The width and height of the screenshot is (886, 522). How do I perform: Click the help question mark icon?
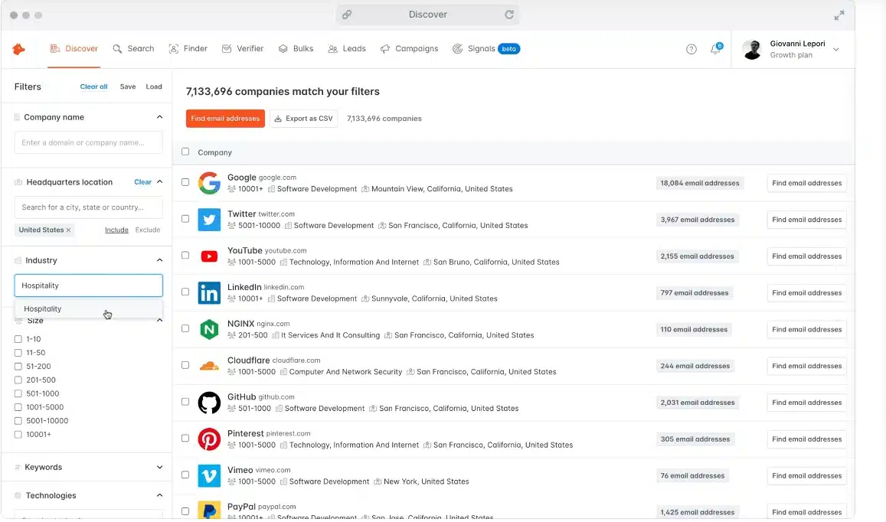pos(691,48)
